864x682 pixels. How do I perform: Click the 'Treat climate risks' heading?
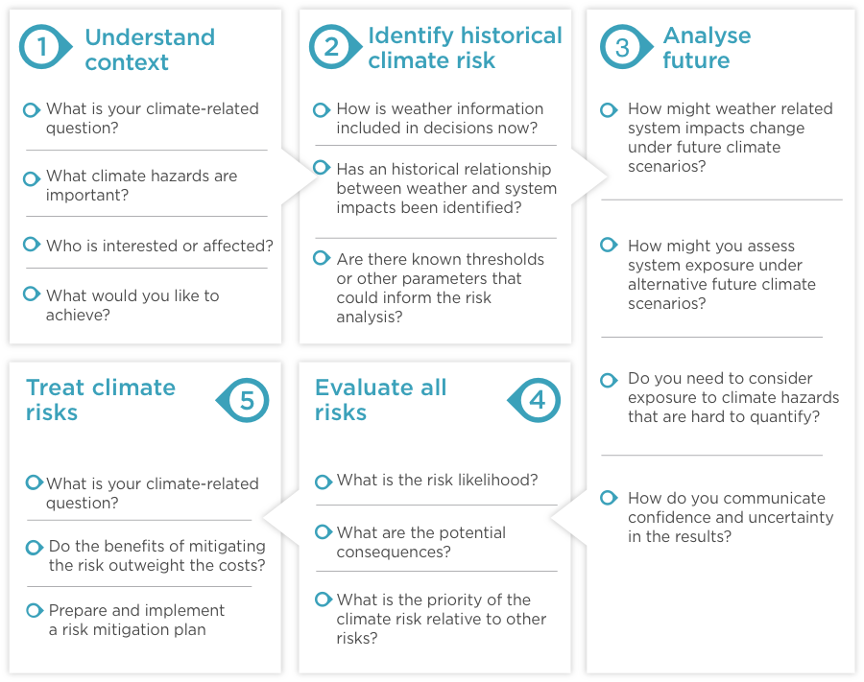point(100,400)
